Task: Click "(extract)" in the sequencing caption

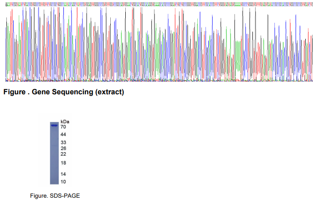Action: pos(108,92)
